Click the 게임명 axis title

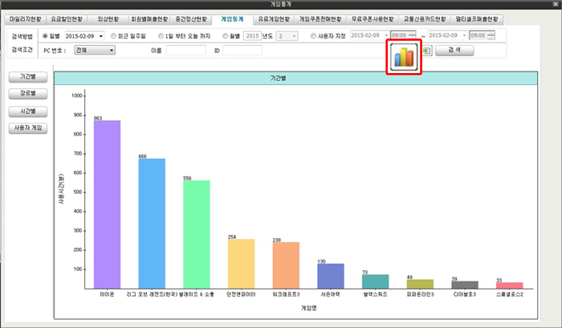308,308
